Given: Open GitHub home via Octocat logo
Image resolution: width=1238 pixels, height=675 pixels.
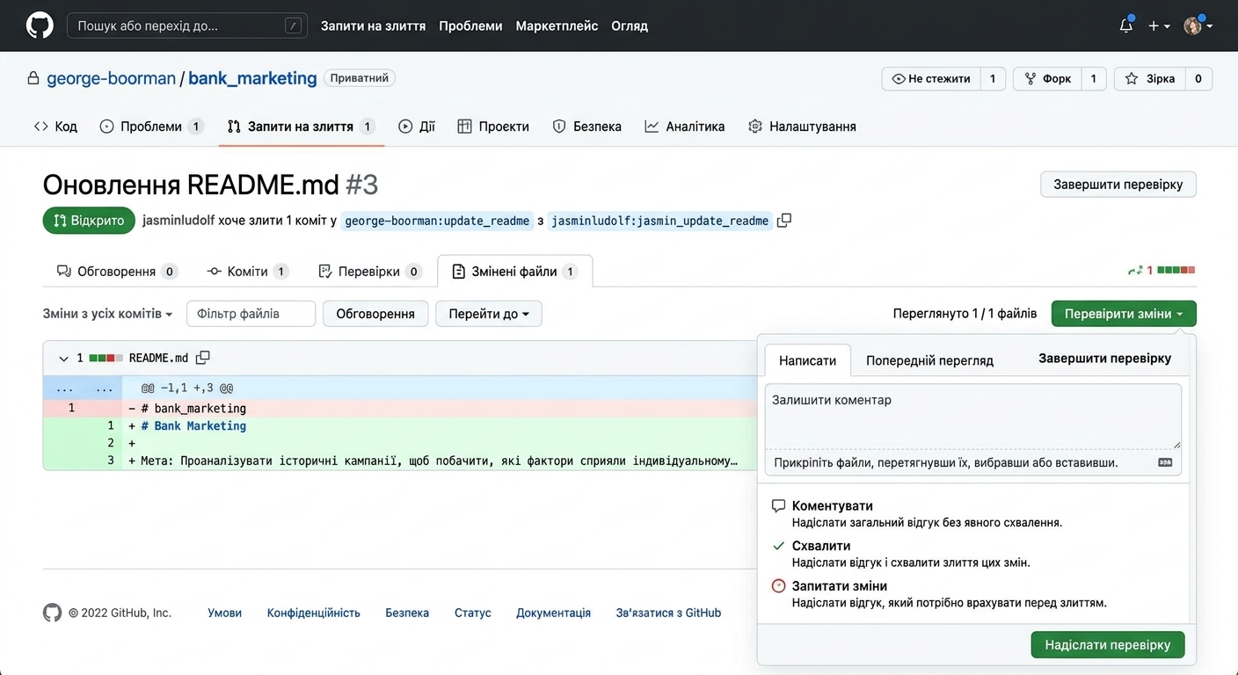Looking at the screenshot, I should click(x=40, y=25).
